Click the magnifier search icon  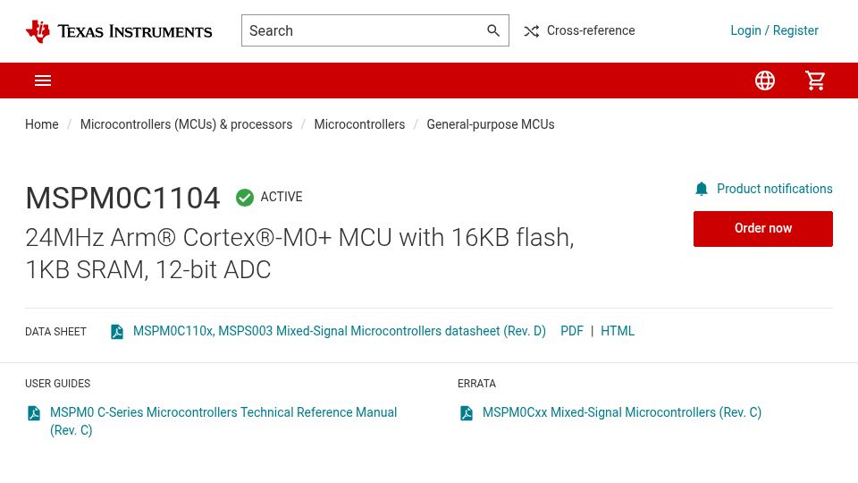tap(493, 30)
